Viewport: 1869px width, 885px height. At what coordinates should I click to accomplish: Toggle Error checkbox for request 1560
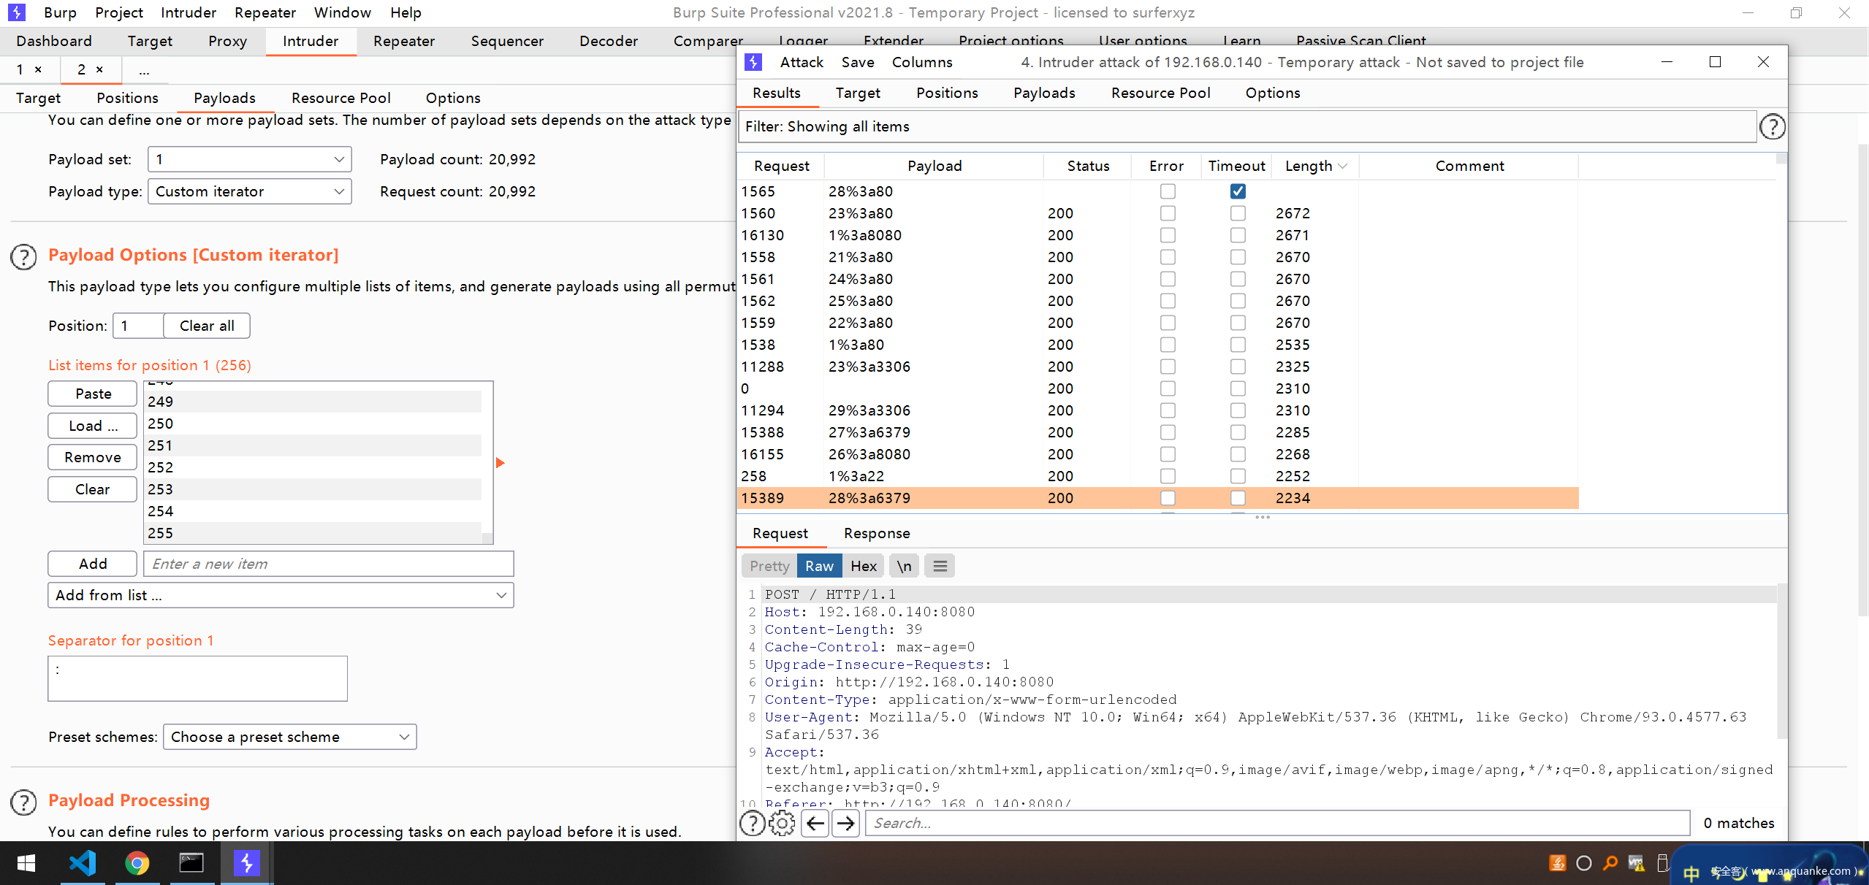[x=1168, y=213]
